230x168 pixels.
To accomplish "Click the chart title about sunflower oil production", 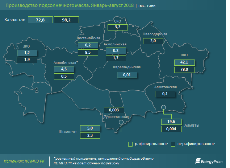I will click(68, 5).
